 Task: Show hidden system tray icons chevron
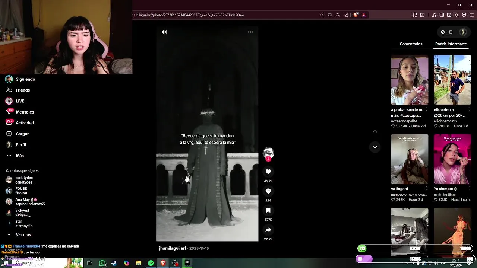[x=406, y=263]
